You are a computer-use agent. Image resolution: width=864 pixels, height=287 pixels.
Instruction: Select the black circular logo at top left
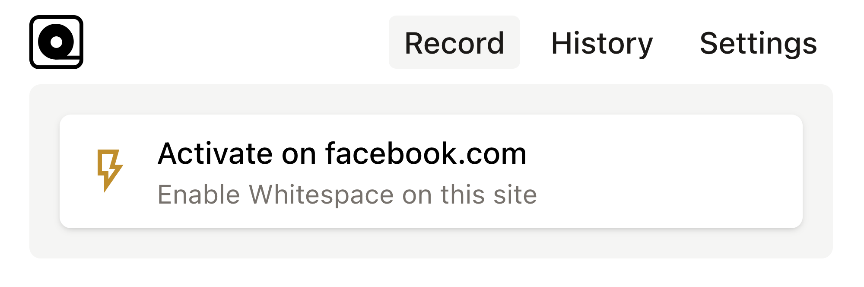56,42
